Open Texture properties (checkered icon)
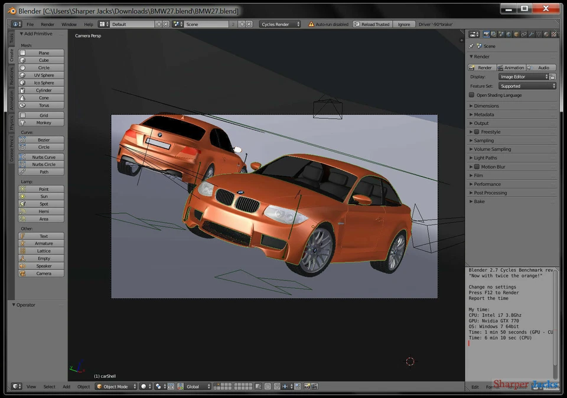567x398 pixels. (553, 34)
